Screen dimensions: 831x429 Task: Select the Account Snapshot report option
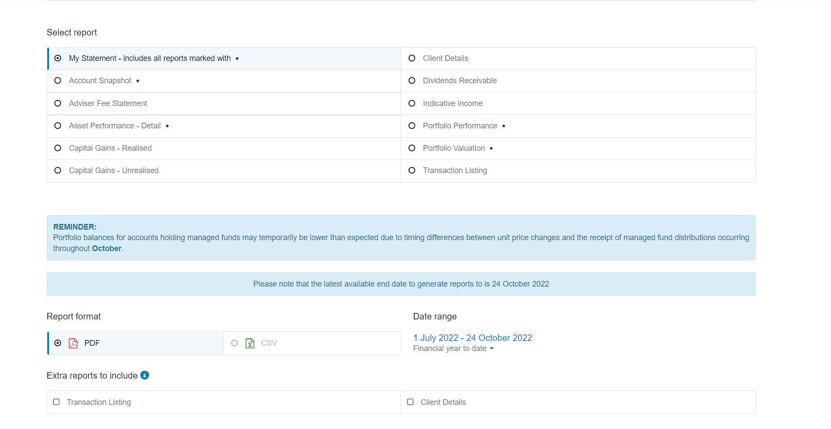pos(58,81)
